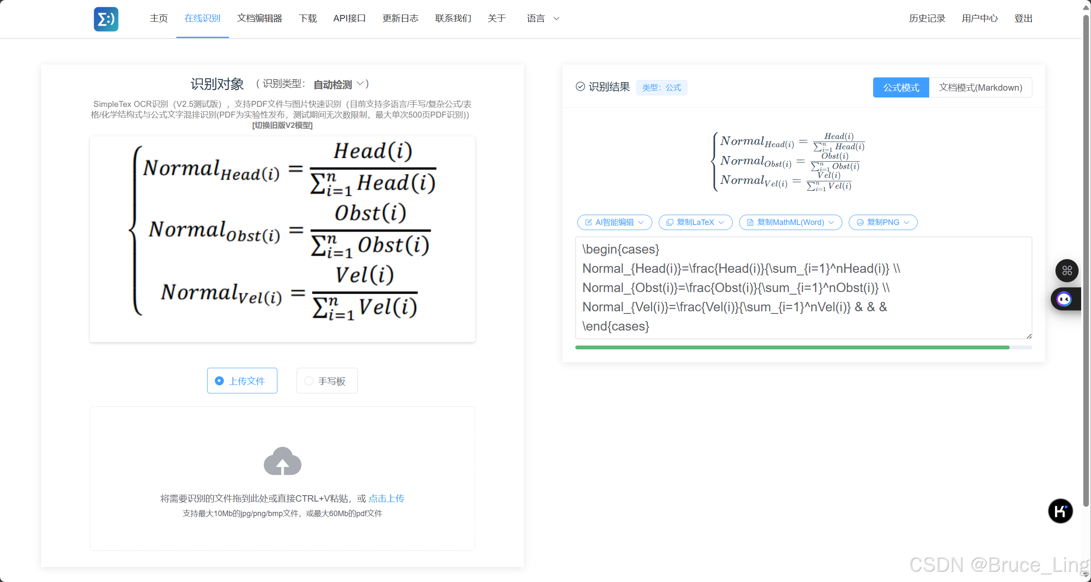
Task: Click inside the LaTeX result text box
Action: coord(803,287)
